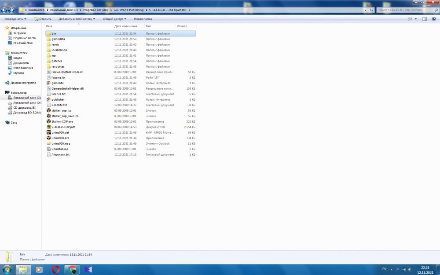440x275 pixels.
Task: Click Program Files (x86) breadcrumb
Action: [95, 10]
